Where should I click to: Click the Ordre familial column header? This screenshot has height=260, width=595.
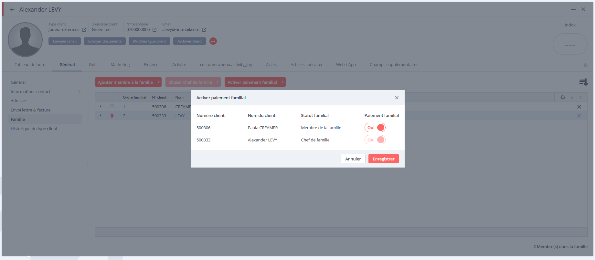[134, 97]
